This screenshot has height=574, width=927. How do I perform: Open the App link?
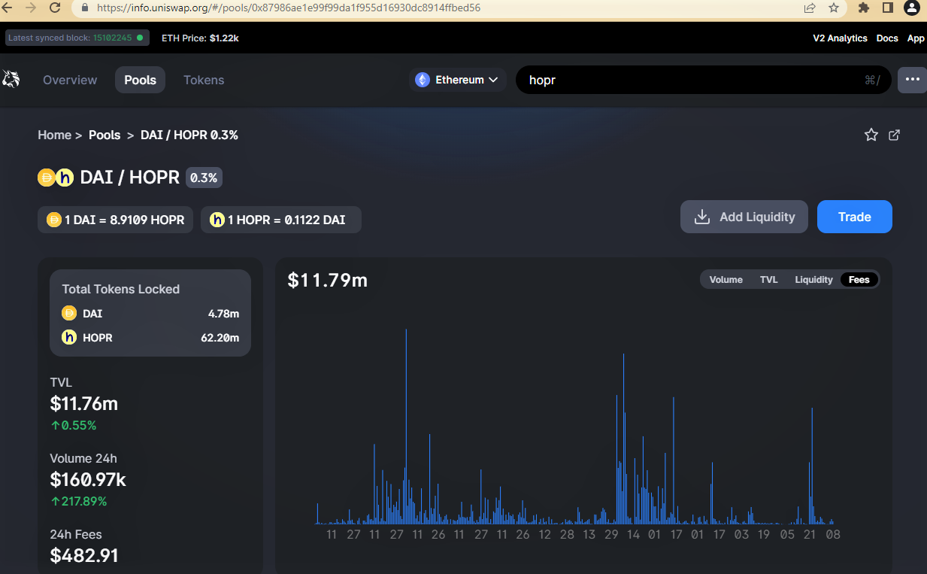click(916, 38)
